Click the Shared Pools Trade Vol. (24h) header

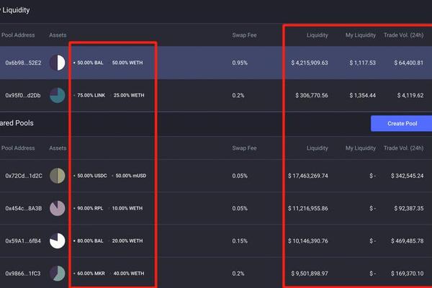[404, 148]
